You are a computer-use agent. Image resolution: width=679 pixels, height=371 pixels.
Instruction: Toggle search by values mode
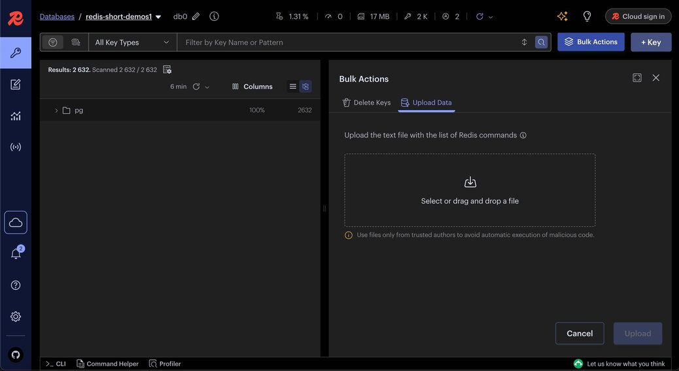(x=76, y=42)
